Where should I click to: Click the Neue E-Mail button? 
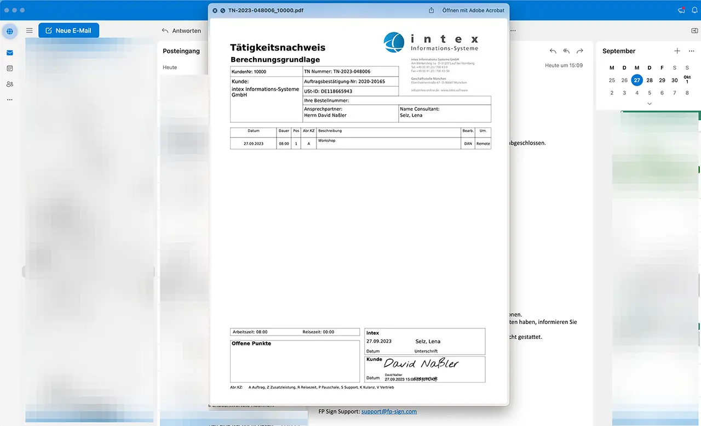tap(68, 31)
